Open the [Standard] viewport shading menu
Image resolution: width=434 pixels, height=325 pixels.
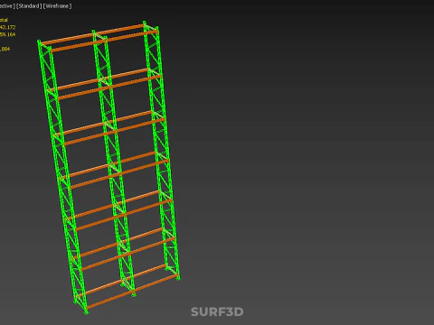pyautogui.click(x=29, y=6)
